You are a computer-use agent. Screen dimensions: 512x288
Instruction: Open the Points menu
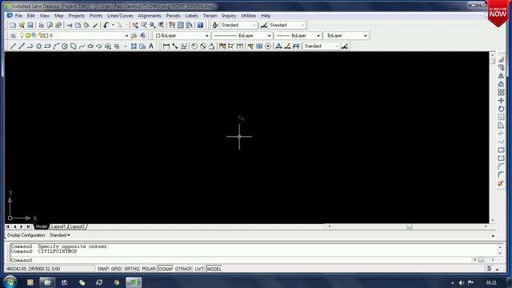[x=96, y=16]
